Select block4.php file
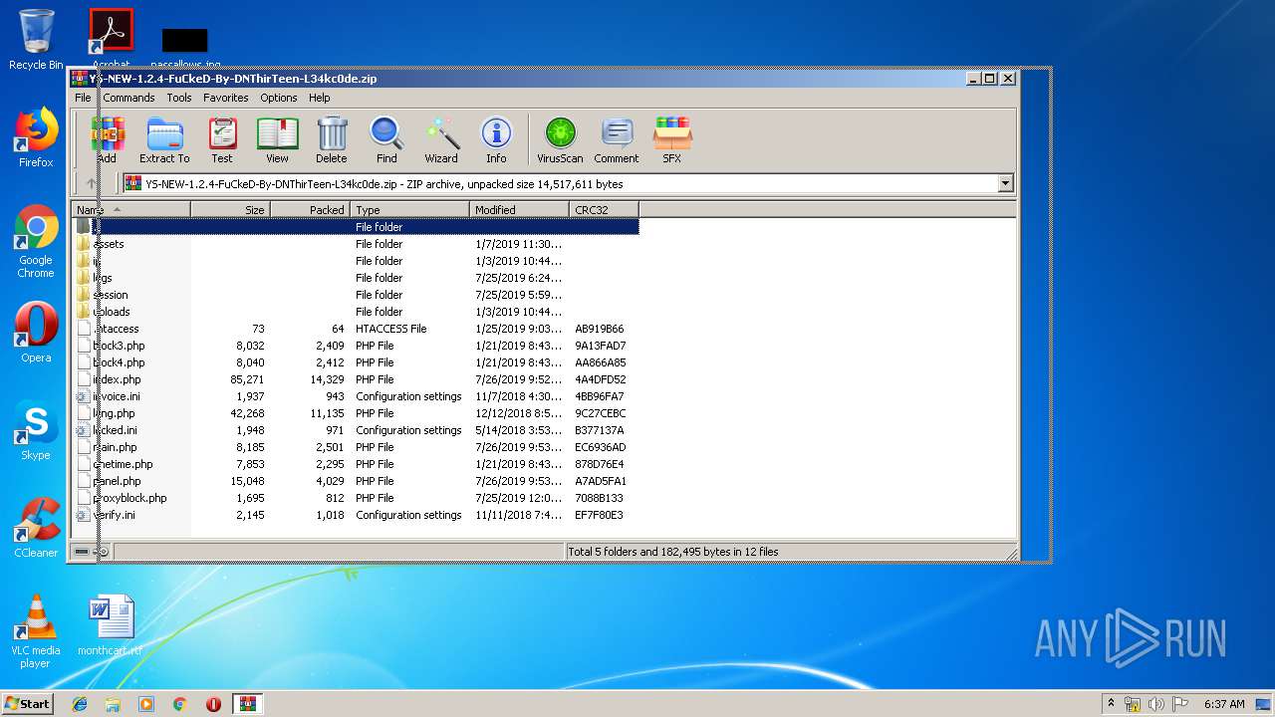Viewport: 1275px width, 717px height. [356, 362]
